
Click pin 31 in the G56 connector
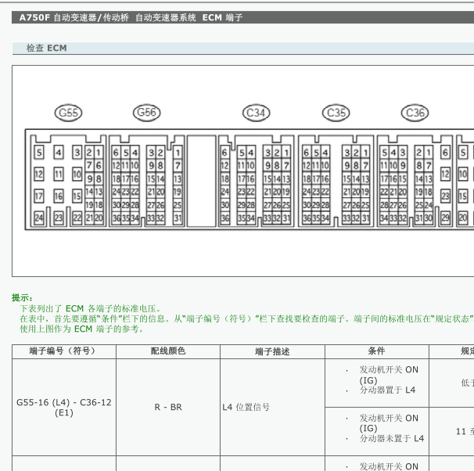[178, 218]
